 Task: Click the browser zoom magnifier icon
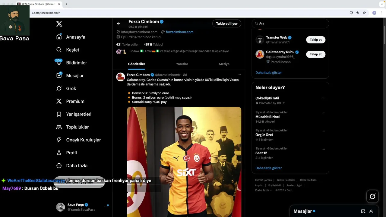tap(358, 13)
